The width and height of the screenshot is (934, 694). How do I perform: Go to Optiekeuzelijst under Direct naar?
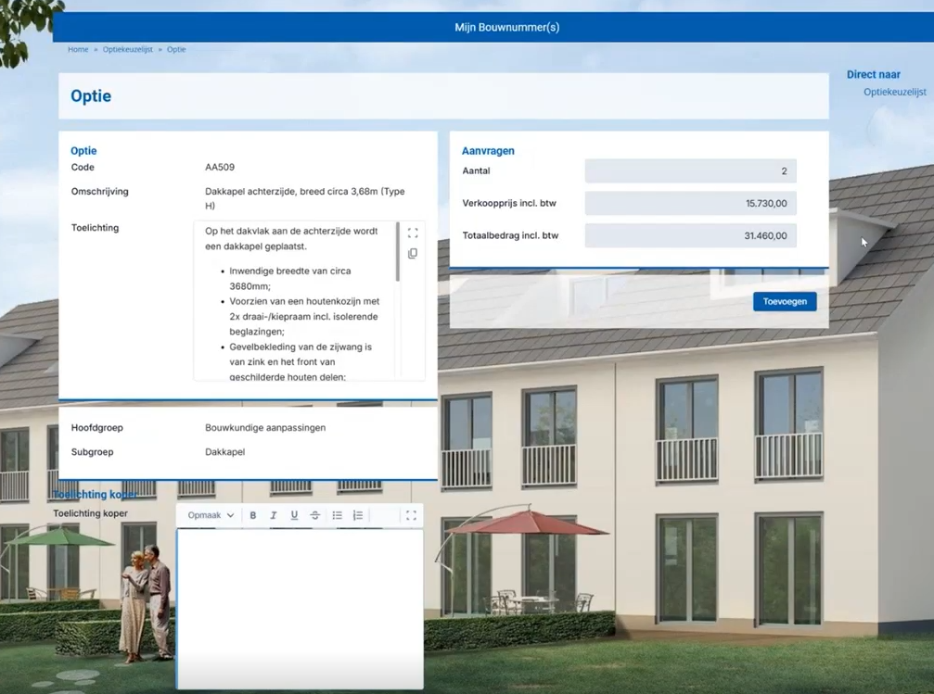pyautogui.click(x=895, y=93)
